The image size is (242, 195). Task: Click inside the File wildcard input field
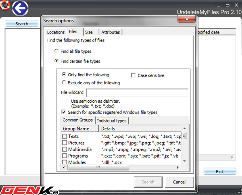138,93
